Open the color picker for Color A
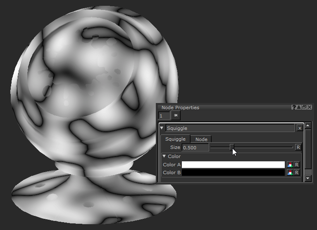 (290, 165)
